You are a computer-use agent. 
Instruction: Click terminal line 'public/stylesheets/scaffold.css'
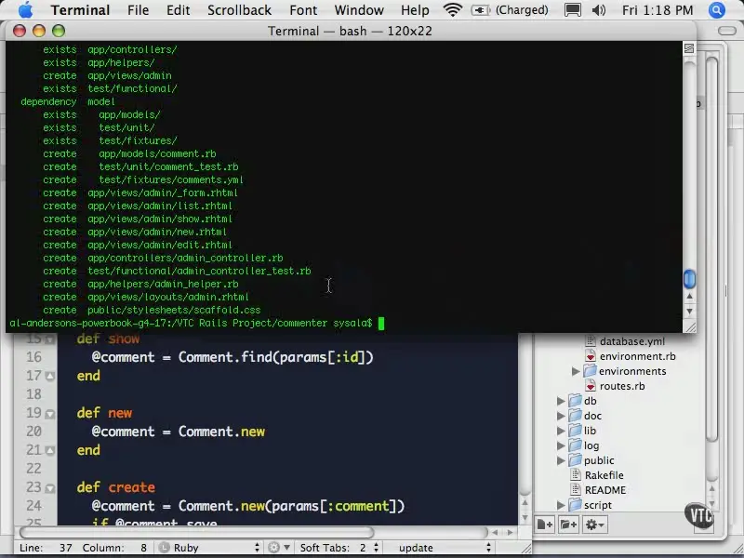click(174, 310)
